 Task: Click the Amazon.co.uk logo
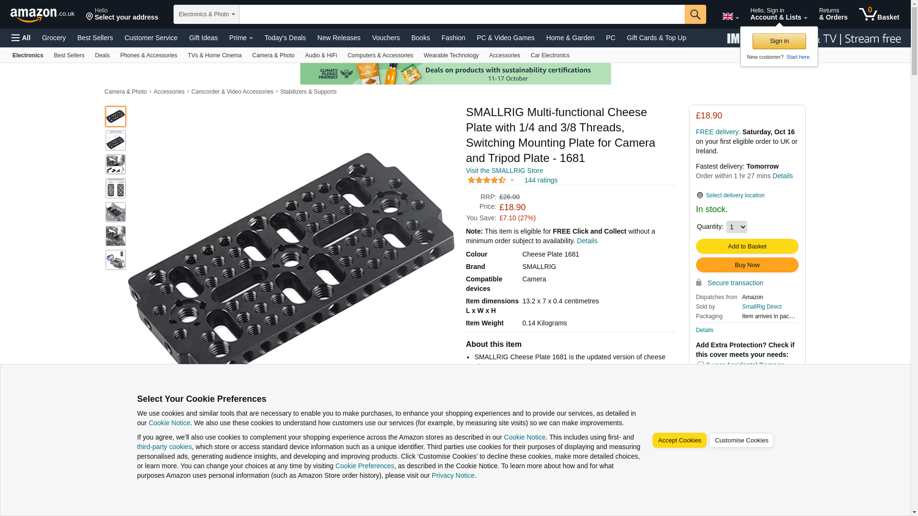click(x=42, y=14)
